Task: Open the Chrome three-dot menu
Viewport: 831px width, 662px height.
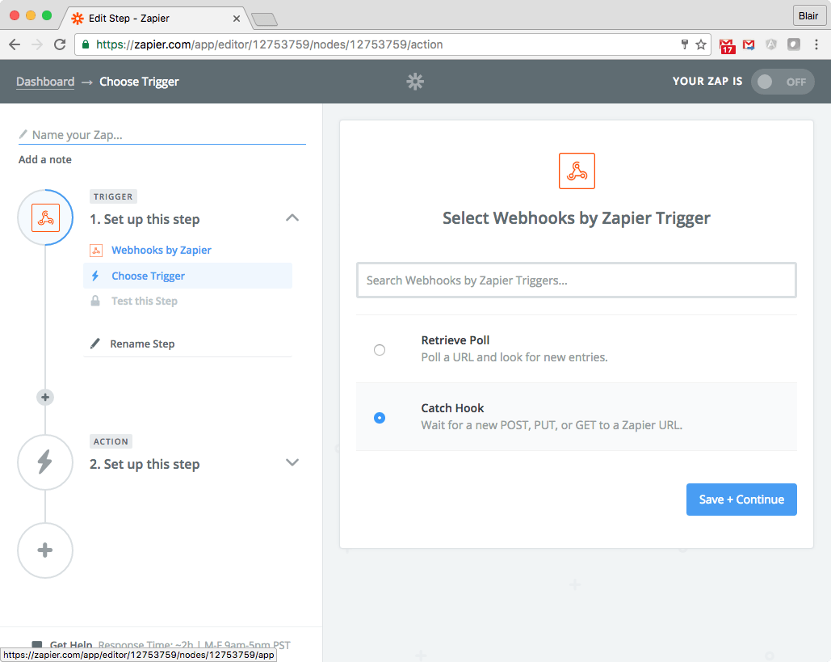Action: (816, 44)
